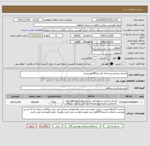Click the row number 1 cell
The image size is (150, 146).
point(141,102)
